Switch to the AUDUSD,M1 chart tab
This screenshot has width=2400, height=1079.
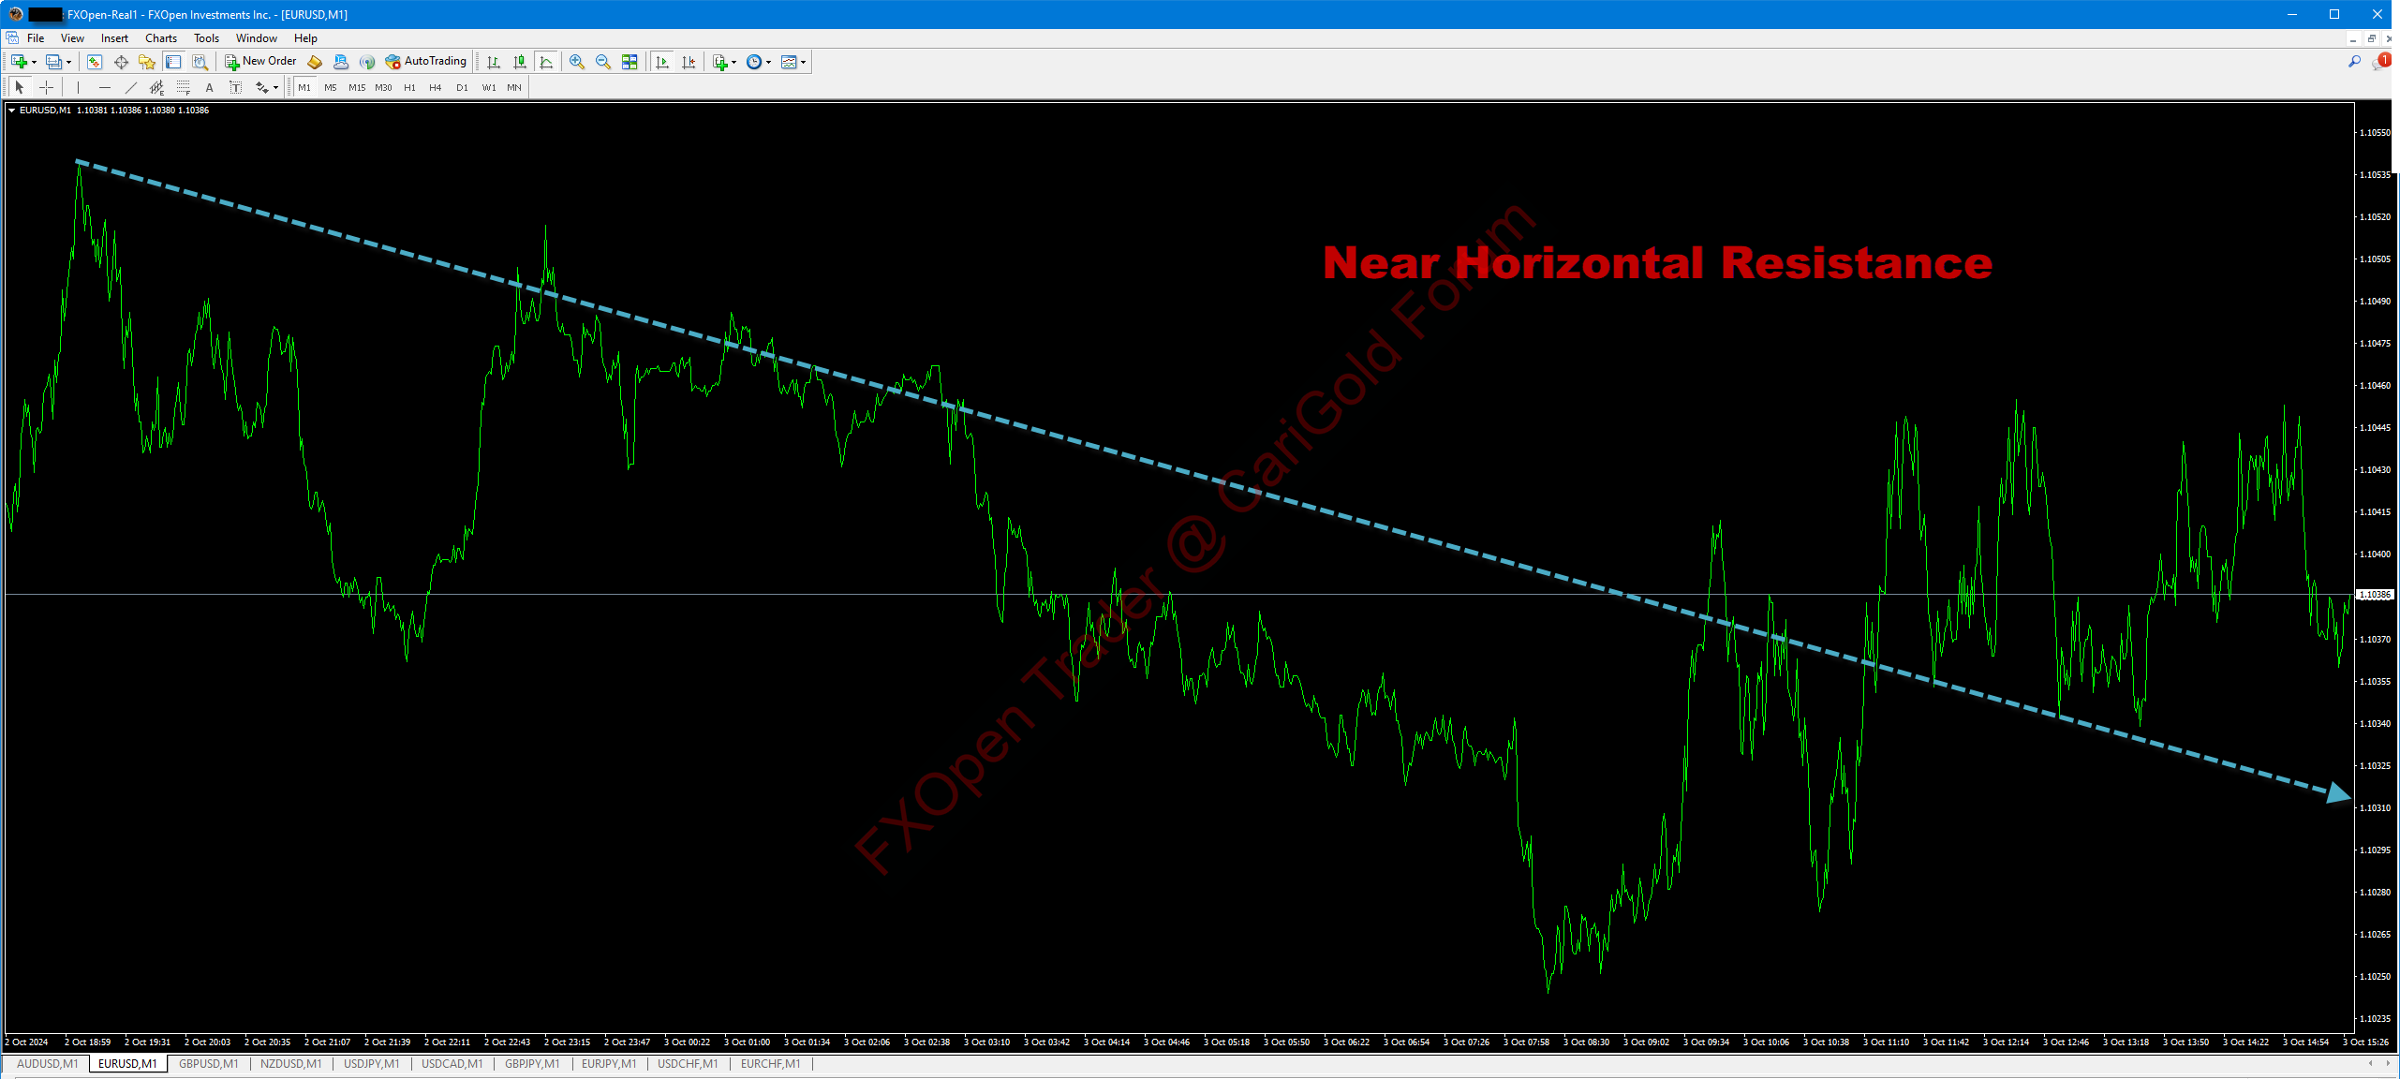[x=48, y=1064]
